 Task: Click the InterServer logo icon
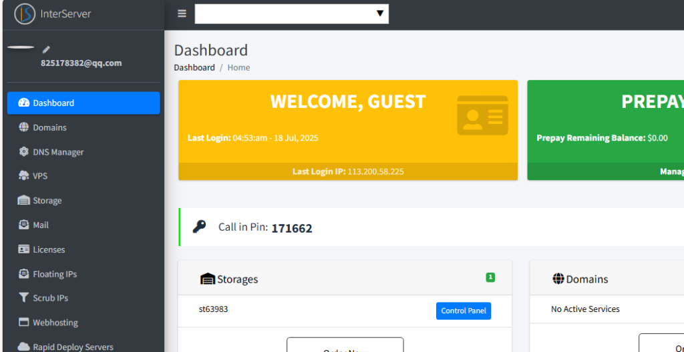tap(25, 13)
